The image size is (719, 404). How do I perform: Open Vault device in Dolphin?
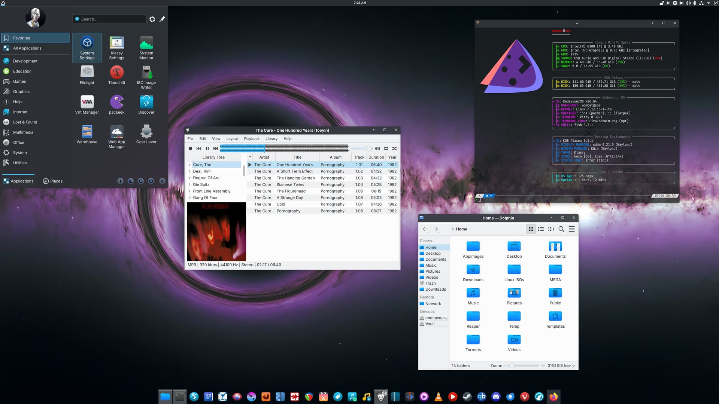click(434, 324)
